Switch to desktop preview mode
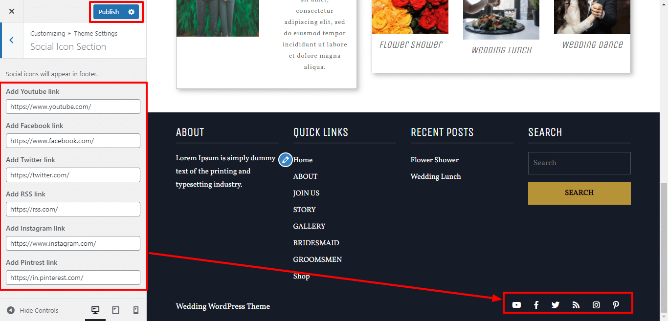668x321 pixels. tap(95, 310)
